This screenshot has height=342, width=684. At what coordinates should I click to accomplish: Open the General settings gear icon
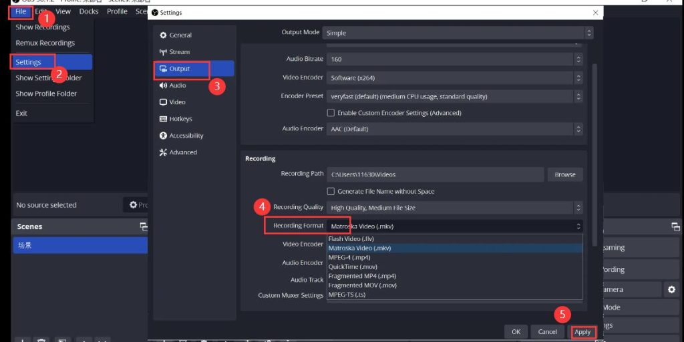(x=164, y=35)
